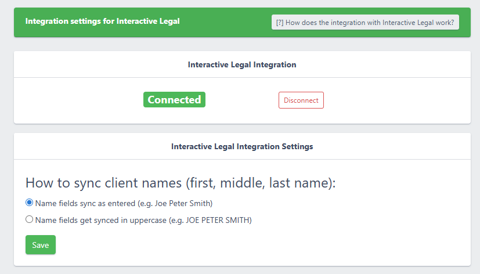Open the 'How does the integration work?' help button

coord(365,22)
